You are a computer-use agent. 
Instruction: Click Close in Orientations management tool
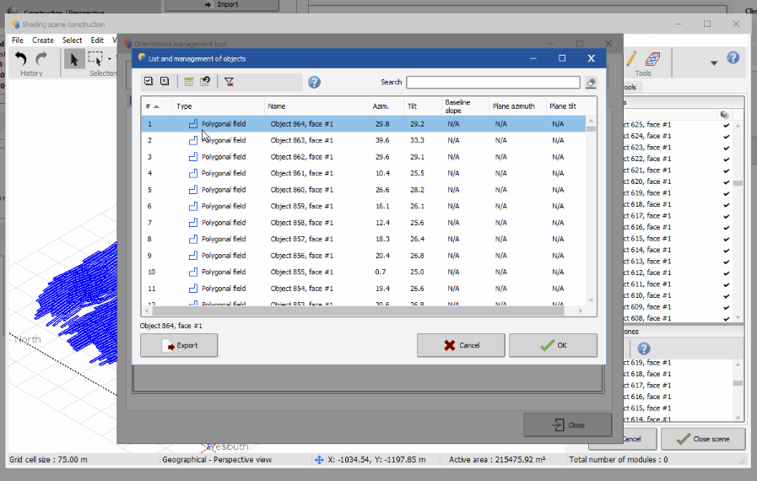click(568, 425)
